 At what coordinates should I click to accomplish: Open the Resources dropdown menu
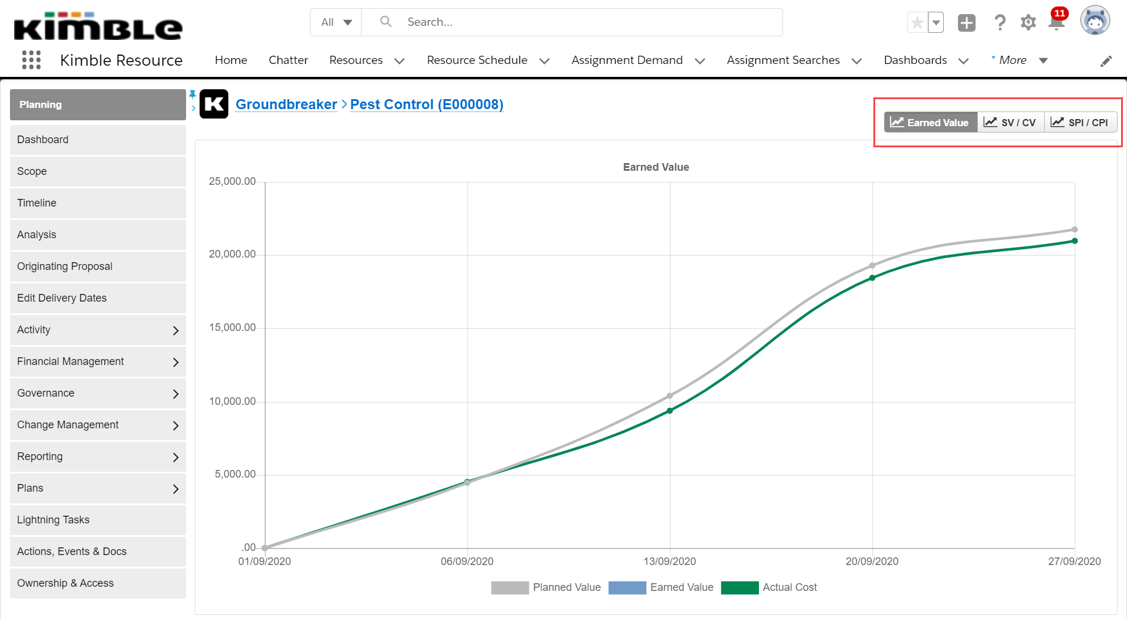pos(366,60)
